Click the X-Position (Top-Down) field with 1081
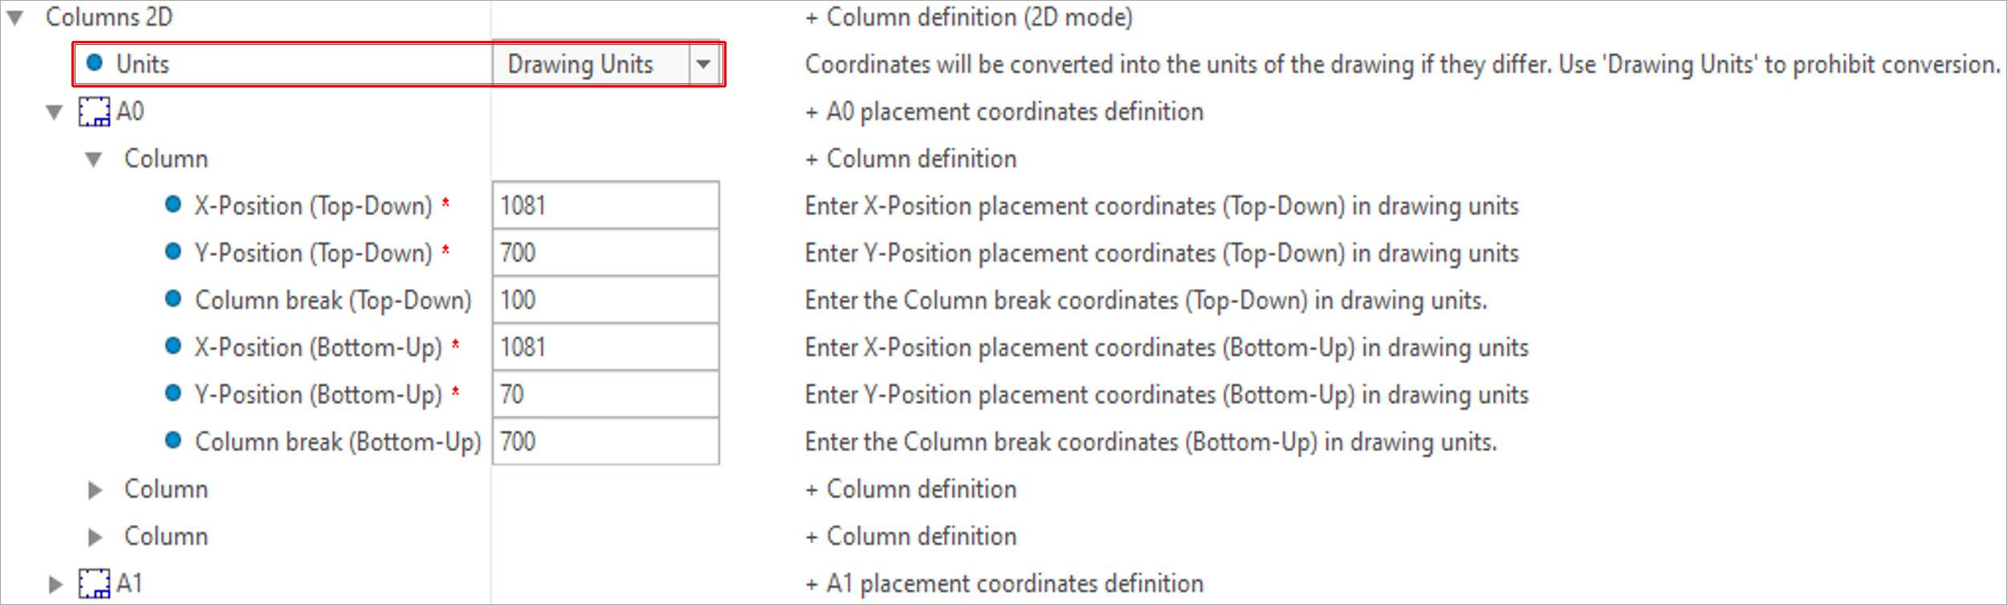This screenshot has height=605, width=2007. tap(606, 205)
